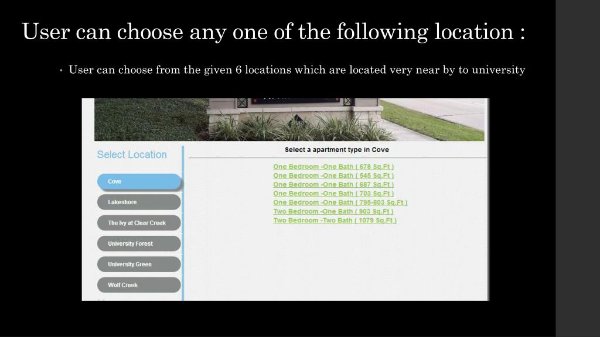Select Two Bedroom Two Bath 1079 Sq.Ft
Screen dimensions: 600x337
(x=335, y=221)
